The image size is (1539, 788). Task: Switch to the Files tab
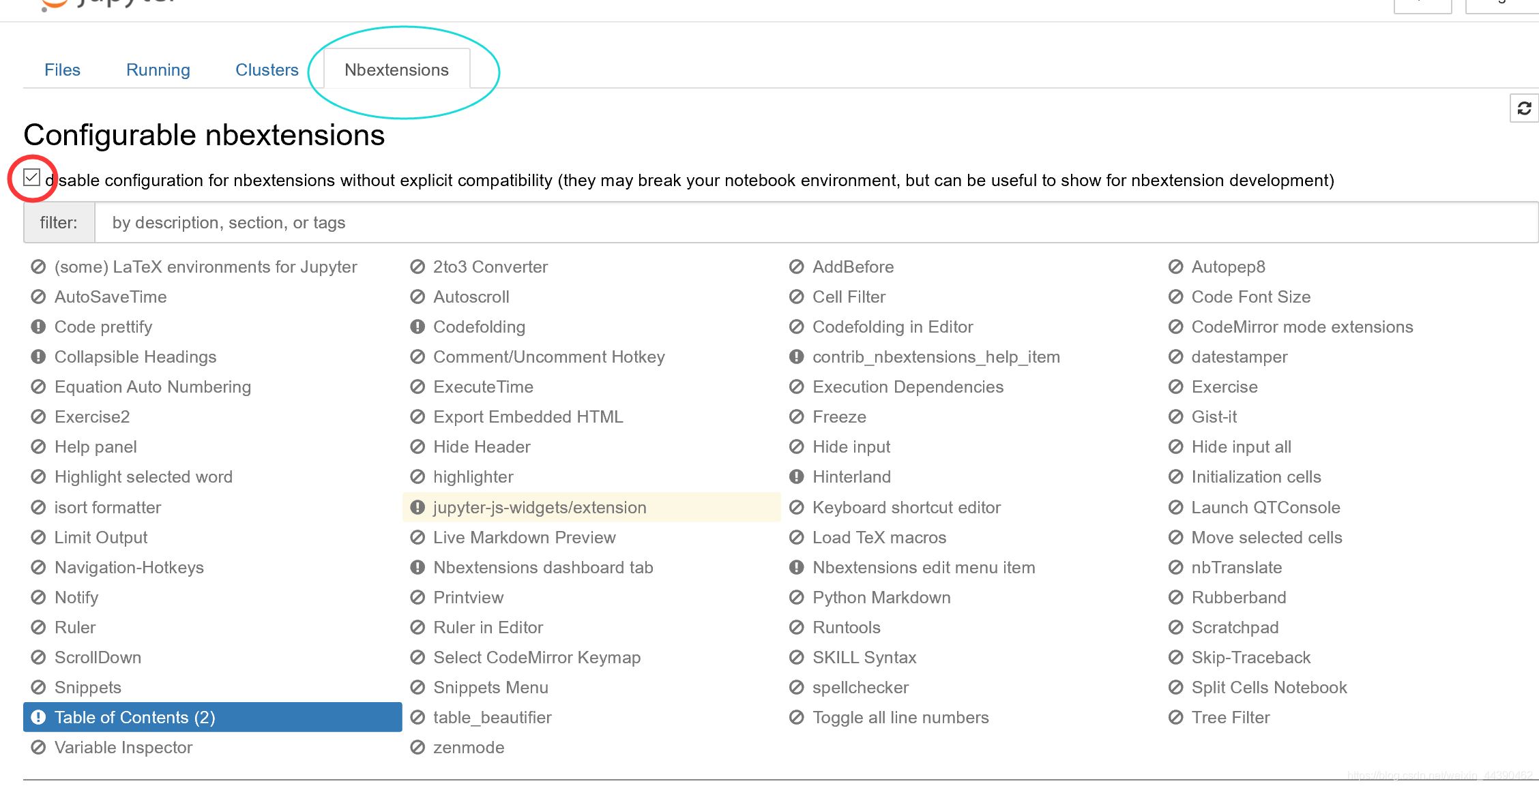62,70
